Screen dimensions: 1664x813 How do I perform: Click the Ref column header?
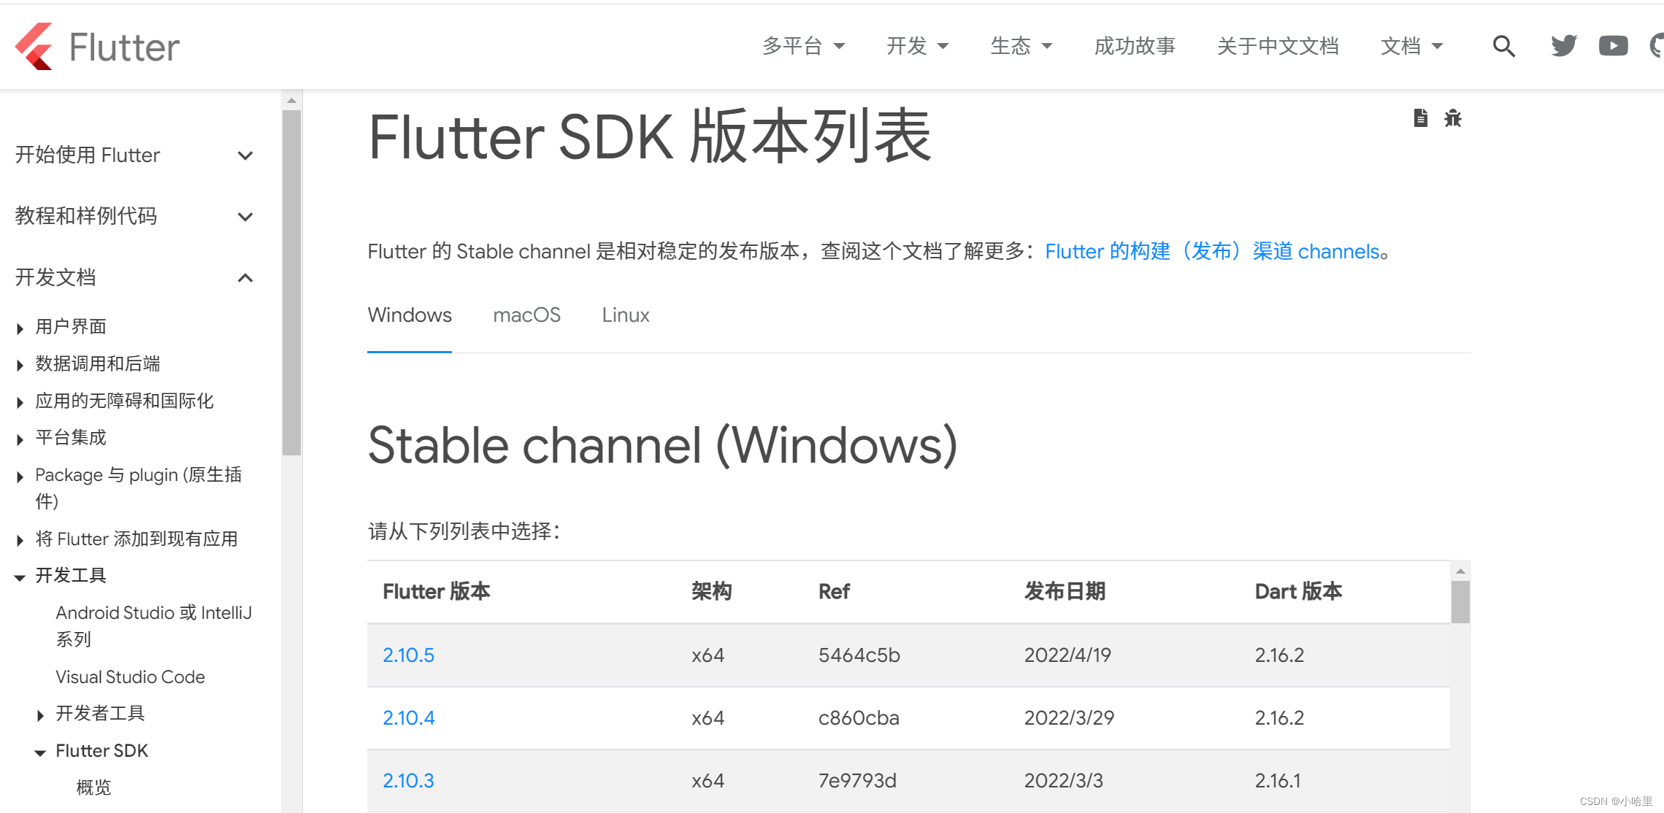[x=834, y=591]
